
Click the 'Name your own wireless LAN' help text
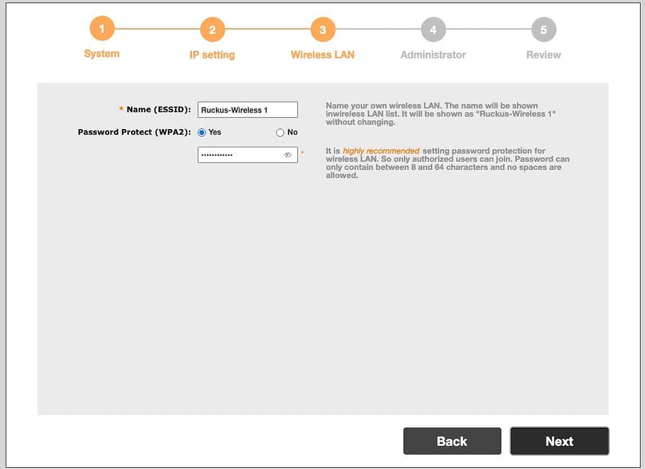[440, 114]
